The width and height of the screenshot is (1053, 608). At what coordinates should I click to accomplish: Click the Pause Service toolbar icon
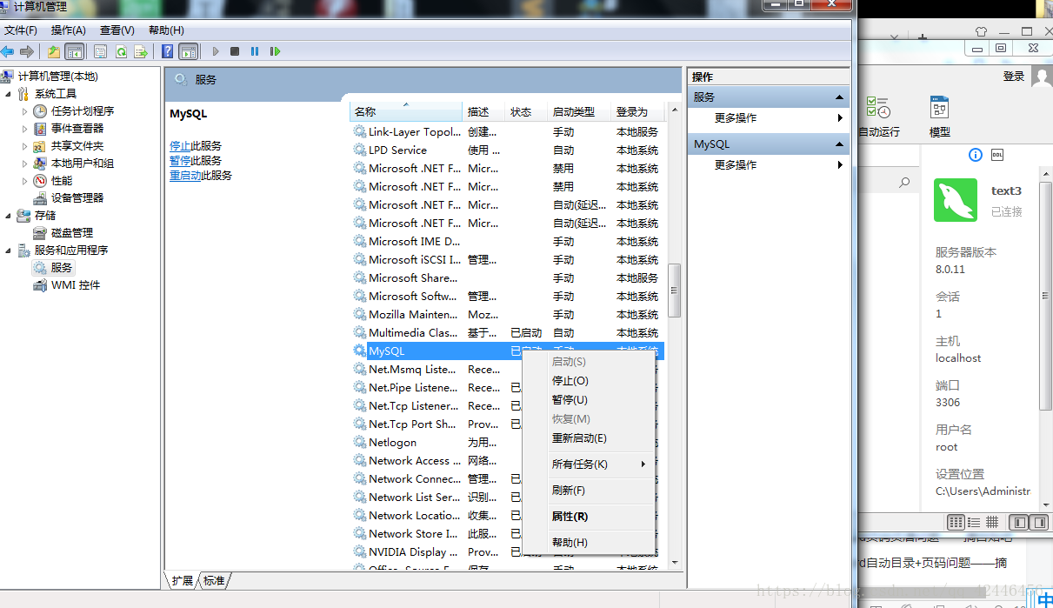[255, 51]
